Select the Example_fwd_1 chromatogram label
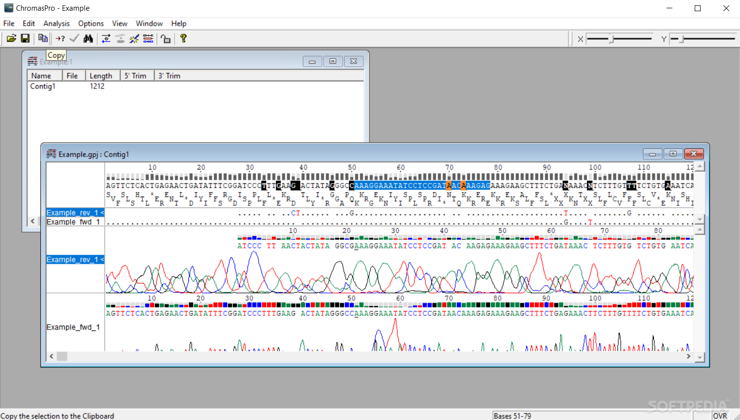The width and height of the screenshot is (740, 420). (x=73, y=327)
